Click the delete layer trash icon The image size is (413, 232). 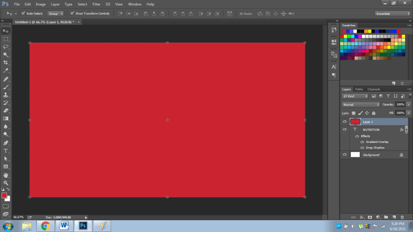pyautogui.click(x=402, y=217)
